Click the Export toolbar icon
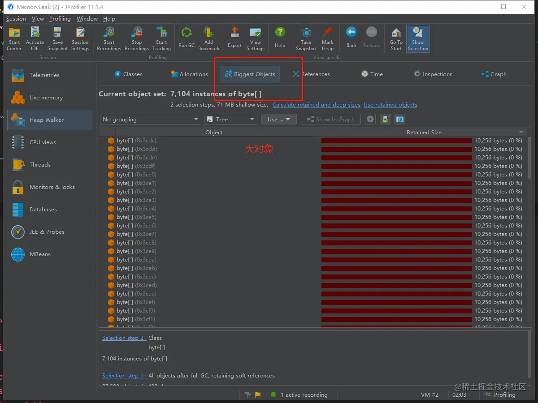This screenshot has width=538, height=403. (234, 38)
